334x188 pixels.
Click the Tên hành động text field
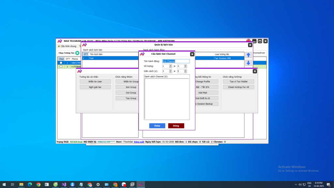176,61
